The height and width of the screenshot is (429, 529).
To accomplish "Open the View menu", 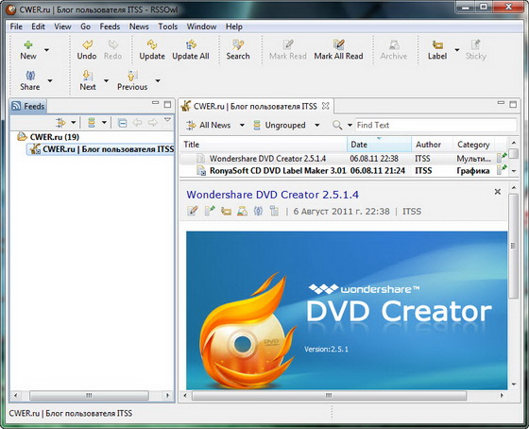I will [x=62, y=26].
